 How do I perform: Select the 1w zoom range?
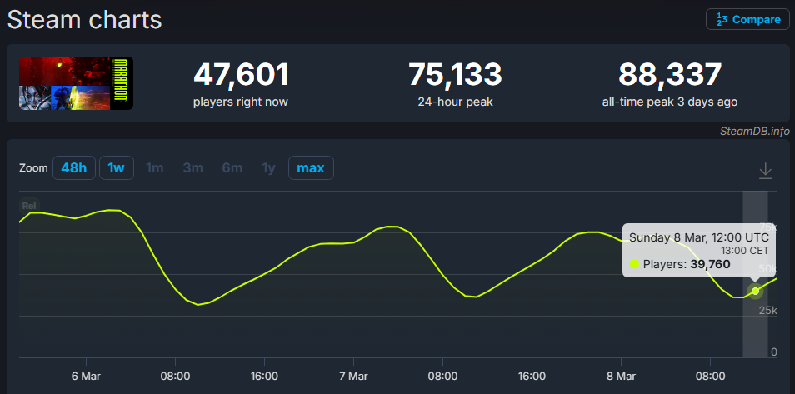click(116, 167)
